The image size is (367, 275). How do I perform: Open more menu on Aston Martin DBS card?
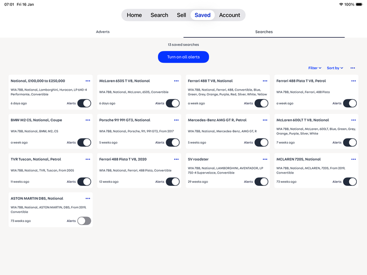[x=88, y=199]
